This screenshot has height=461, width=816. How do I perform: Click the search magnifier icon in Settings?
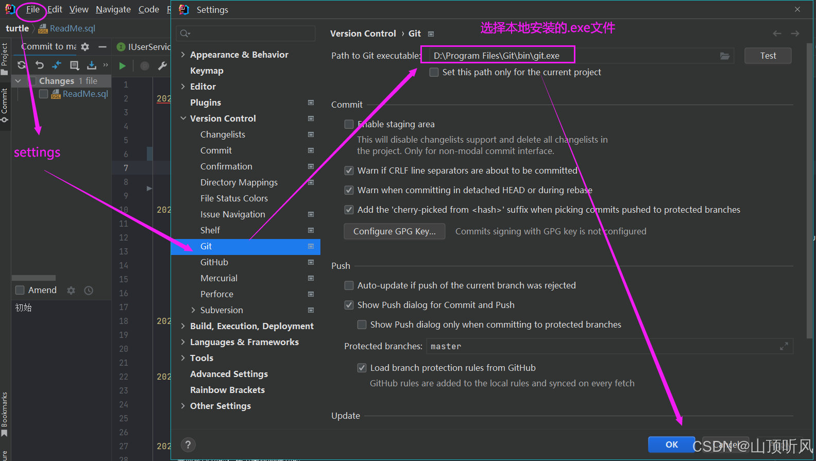(x=185, y=33)
